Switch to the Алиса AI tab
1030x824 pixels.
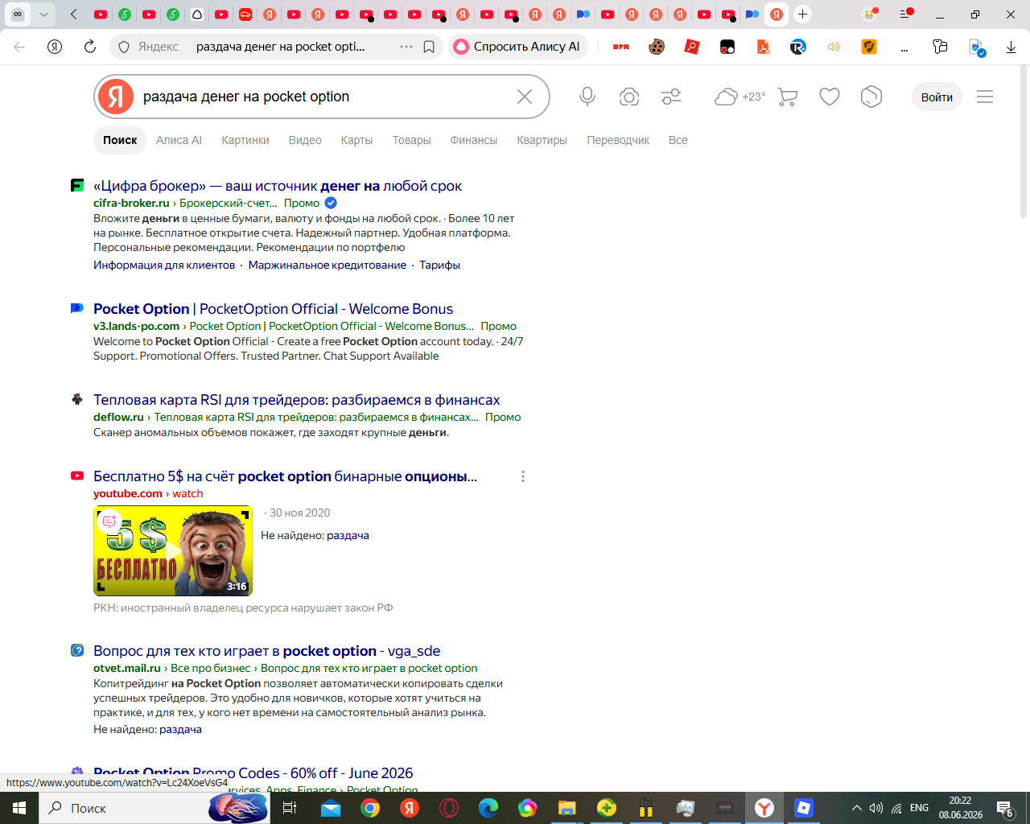click(x=179, y=140)
